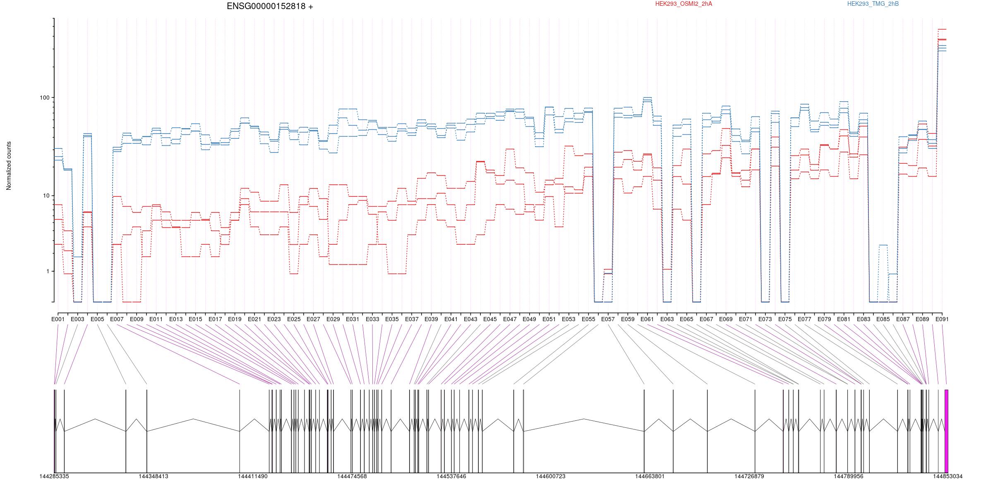Viewport: 993px width, 496px height.
Task: Click exon label E069
Action: pos(726,319)
